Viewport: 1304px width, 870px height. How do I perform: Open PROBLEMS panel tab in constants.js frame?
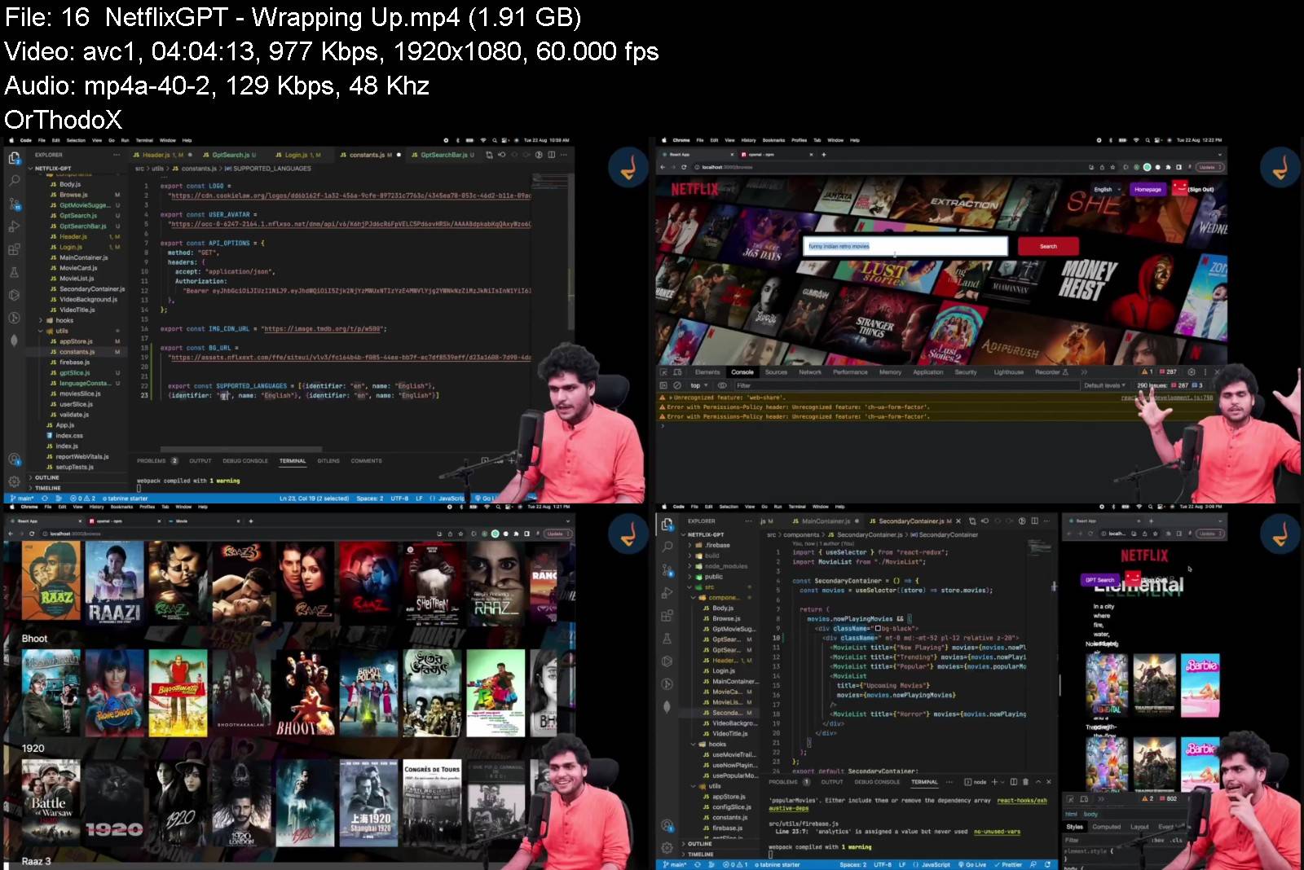pos(157,461)
